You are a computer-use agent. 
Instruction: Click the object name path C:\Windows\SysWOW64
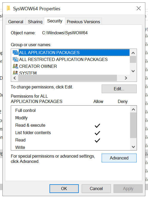coord(65,33)
